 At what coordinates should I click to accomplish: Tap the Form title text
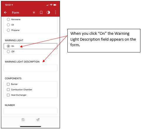point(16,13)
